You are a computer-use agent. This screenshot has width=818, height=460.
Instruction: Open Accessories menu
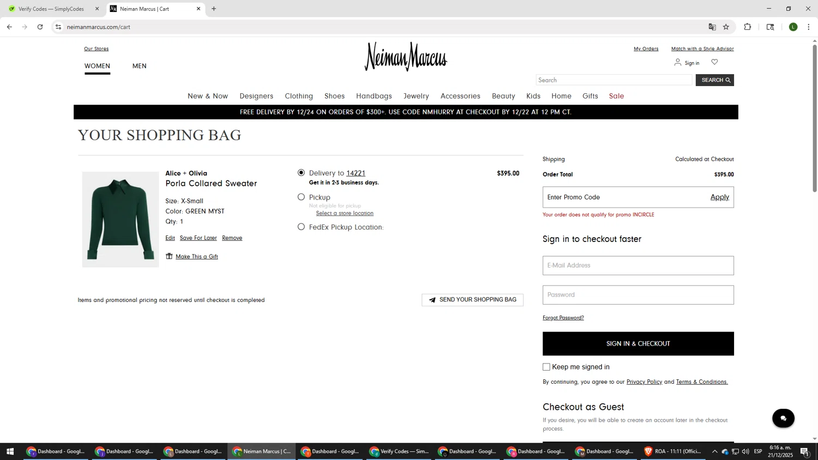[460, 96]
